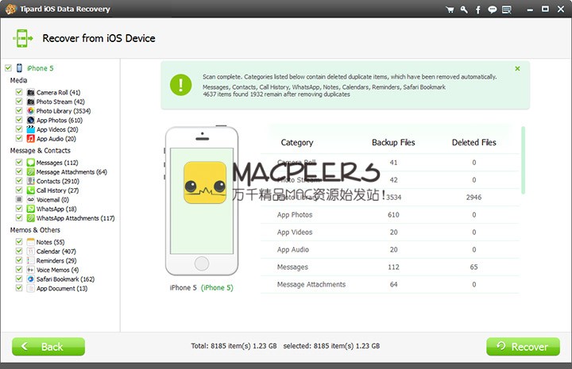Toggle the App Videos checkbox
The image size is (572, 369).
pos(19,129)
